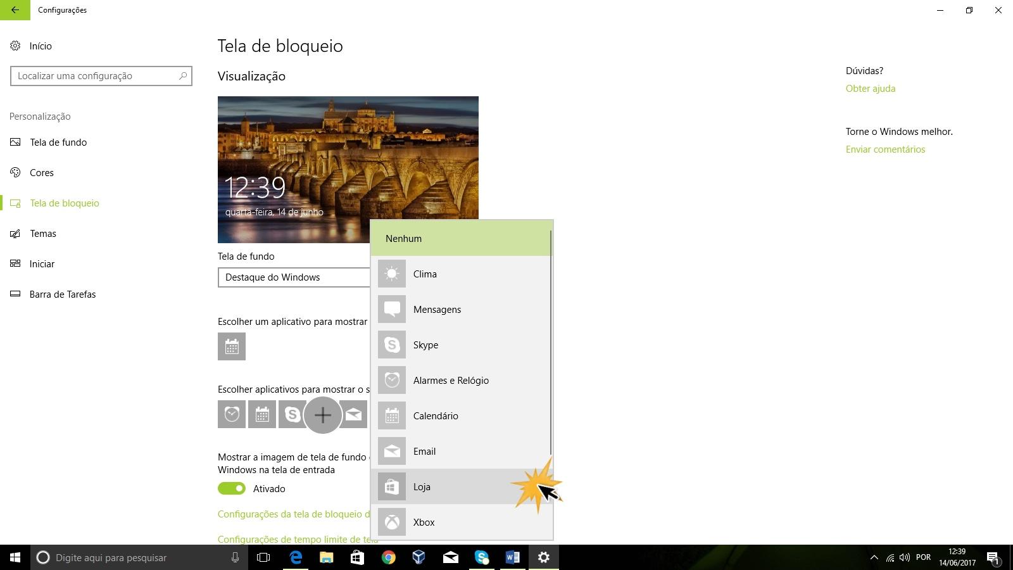Select Nenhum option at list top

[461, 239]
